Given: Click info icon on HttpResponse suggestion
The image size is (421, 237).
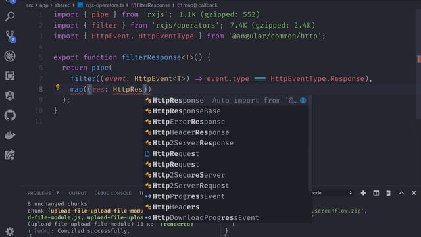Looking at the screenshot, I should click(x=303, y=101).
